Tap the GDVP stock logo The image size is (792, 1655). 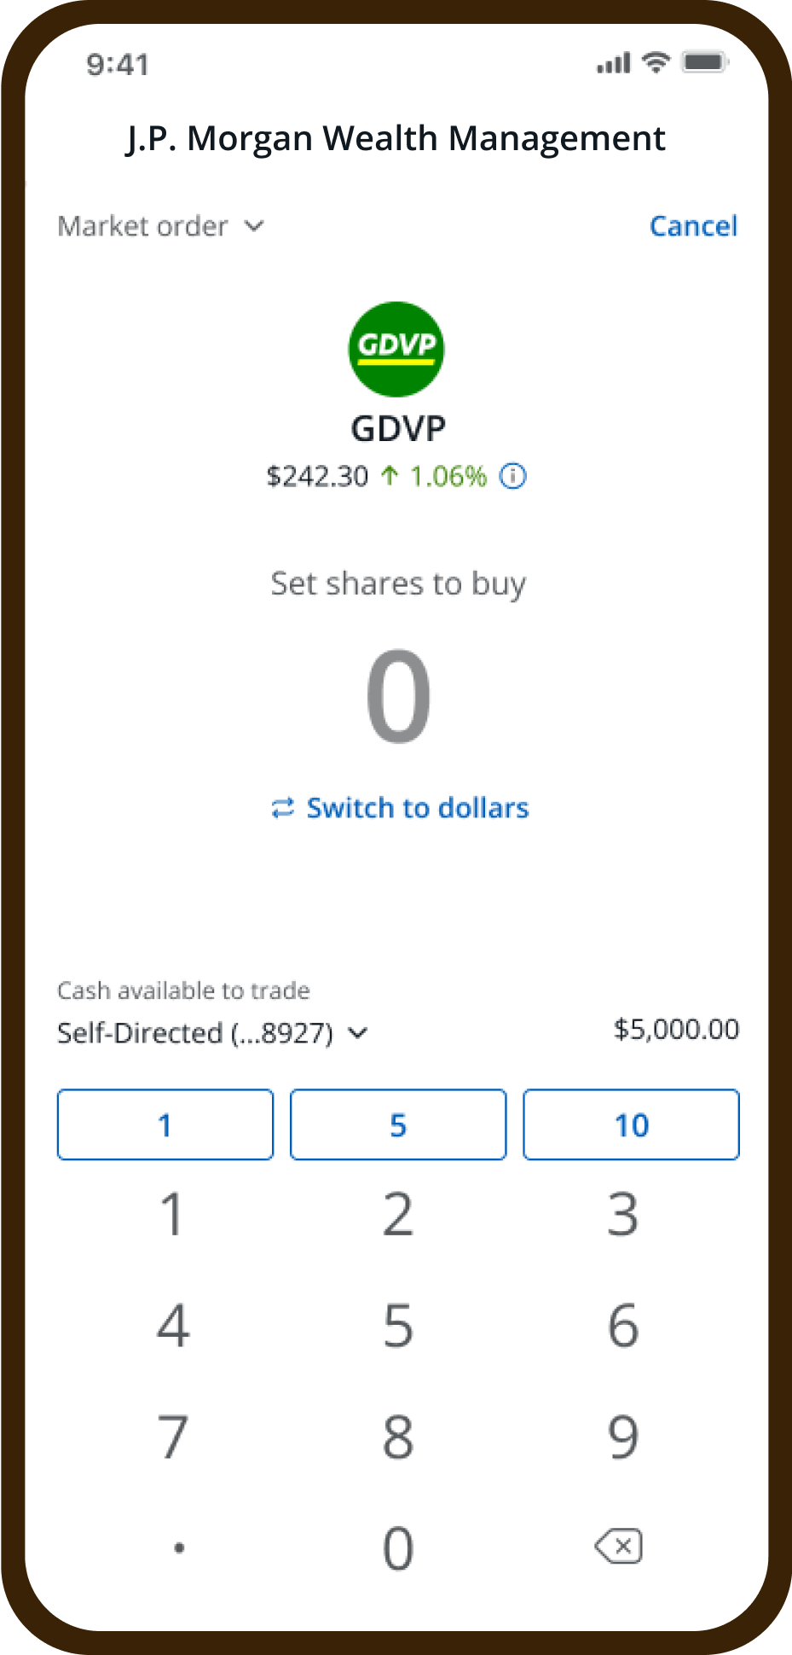tap(396, 349)
